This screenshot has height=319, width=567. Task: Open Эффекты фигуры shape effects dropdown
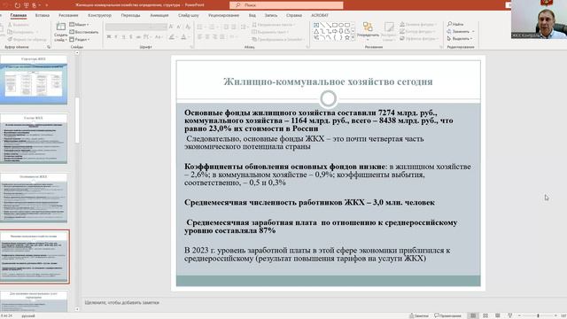point(419,39)
